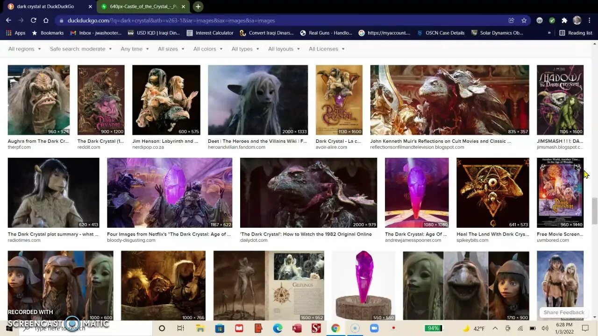Open Task View on the taskbar
Screen dimensions: 598x336
(180, 329)
